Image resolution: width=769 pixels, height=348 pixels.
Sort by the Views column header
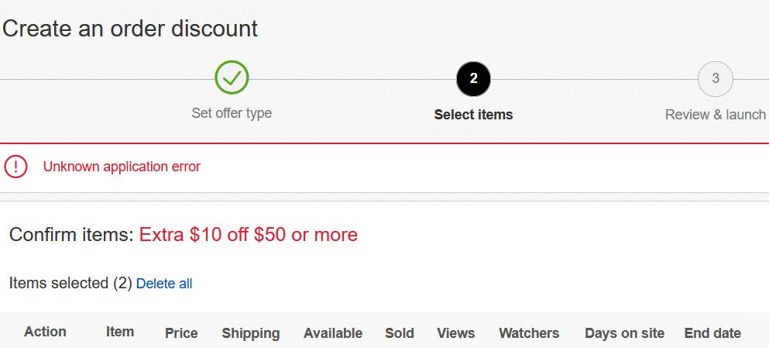(x=455, y=333)
